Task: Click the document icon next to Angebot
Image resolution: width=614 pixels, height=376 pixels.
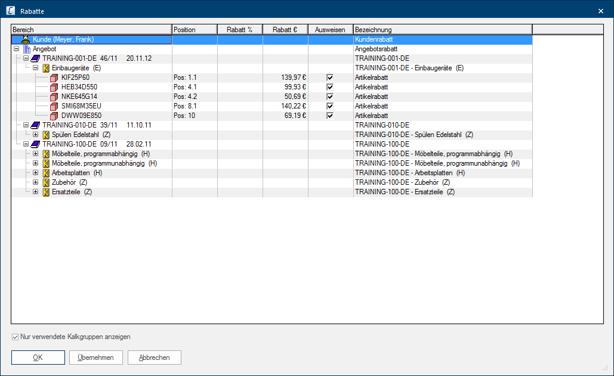Action: [x=26, y=49]
